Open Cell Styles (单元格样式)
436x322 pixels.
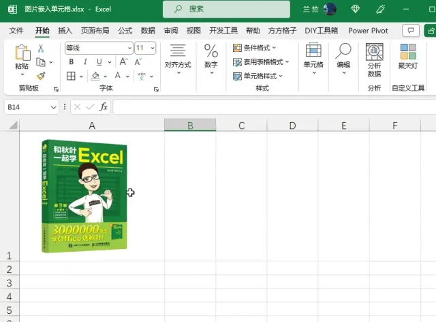pos(258,76)
